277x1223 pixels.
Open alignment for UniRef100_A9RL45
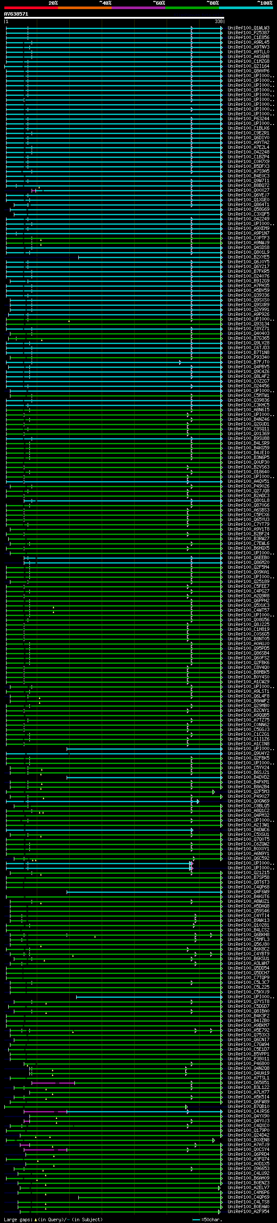pyautogui.click(x=248, y=42)
